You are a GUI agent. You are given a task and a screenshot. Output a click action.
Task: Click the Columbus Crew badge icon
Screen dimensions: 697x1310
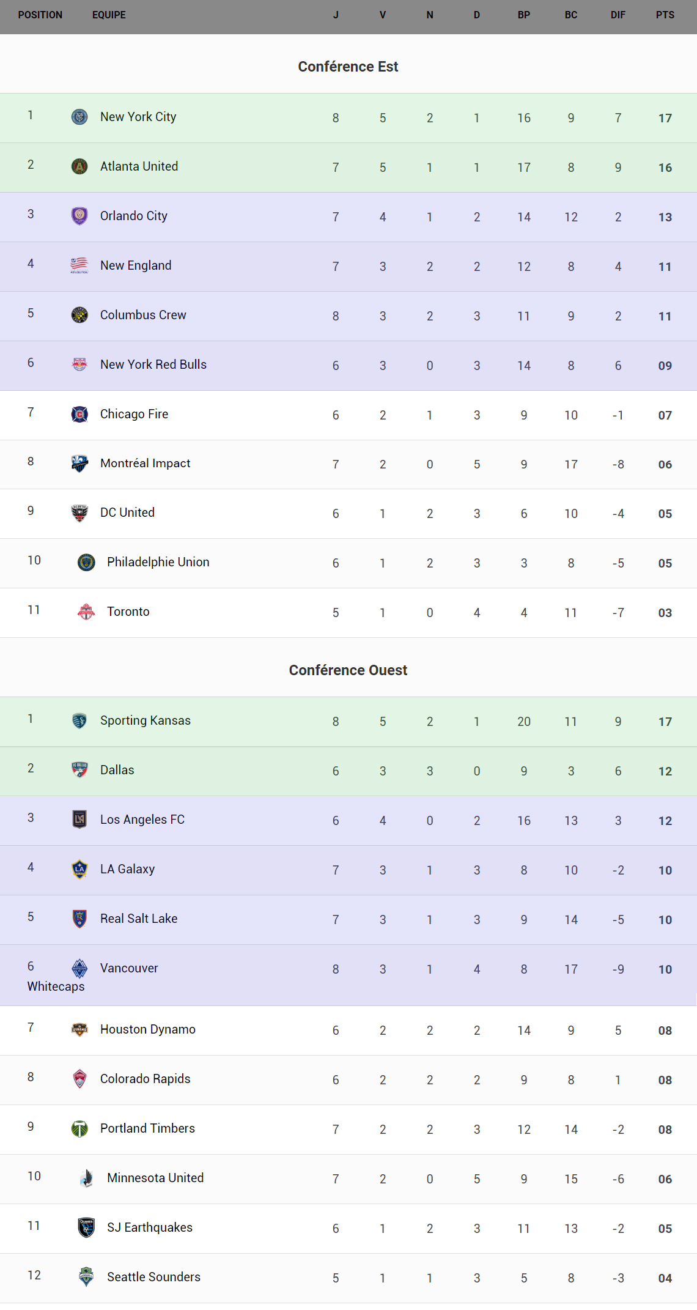[79, 315]
